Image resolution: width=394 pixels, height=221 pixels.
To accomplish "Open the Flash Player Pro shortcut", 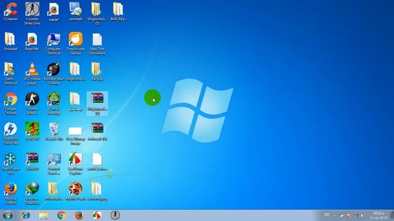I will [x=10, y=163].
